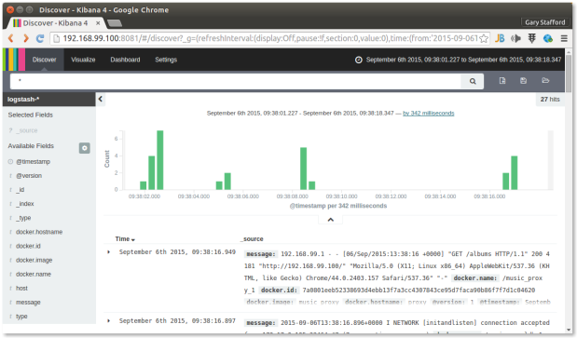Click the tallest histogram bar near 09:38:02

coord(160,160)
